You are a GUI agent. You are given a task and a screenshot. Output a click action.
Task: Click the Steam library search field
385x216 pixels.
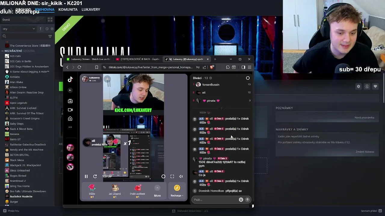(25, 36)
